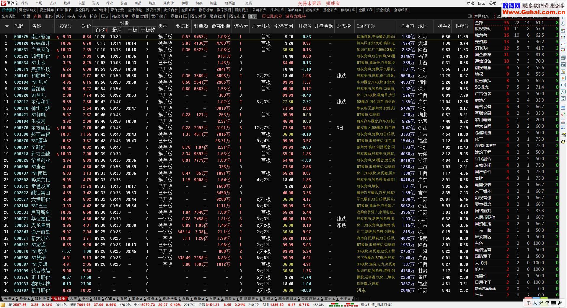567x308 pixels.
Task: Switch to the DDE排名 tab
Action: click(x=64, y=10)
